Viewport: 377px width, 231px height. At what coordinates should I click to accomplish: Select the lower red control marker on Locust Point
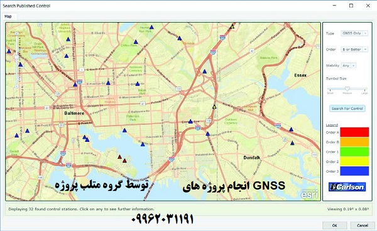point(124,161)
